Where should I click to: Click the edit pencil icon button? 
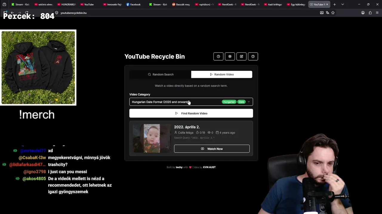241,56
